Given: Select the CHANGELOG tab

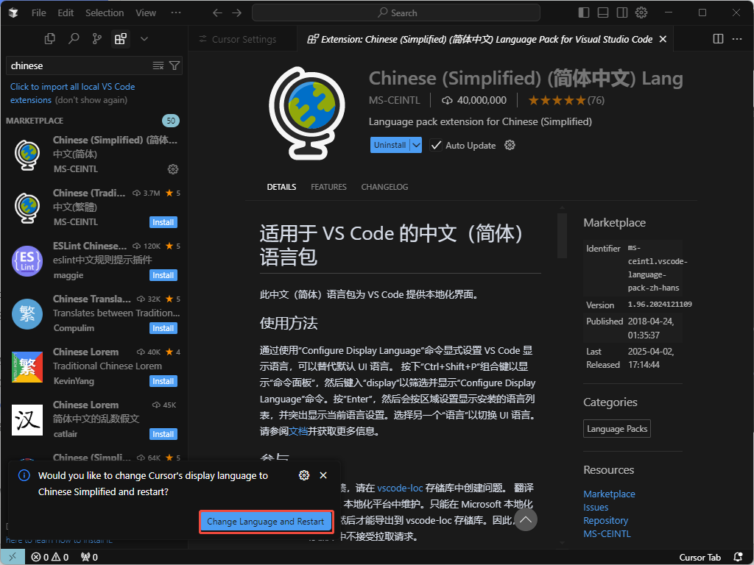Looking at the screenshot, I should click(384, 187).
